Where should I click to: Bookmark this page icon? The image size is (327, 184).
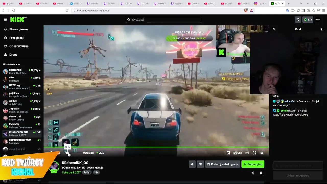click(x=67, y=10)
